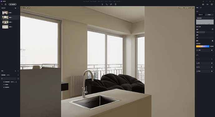Click the target icon in viewport toolbar
The width and height of the screenshot is (215, 117).
(x=26, y=8)
